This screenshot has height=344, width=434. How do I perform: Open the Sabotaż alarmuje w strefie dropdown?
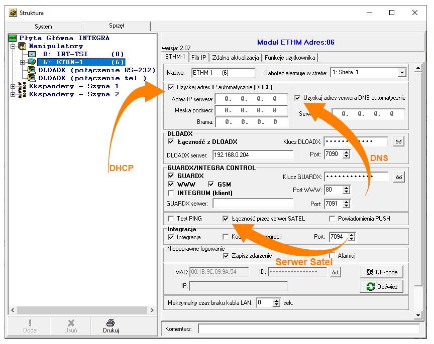point(401,73)
